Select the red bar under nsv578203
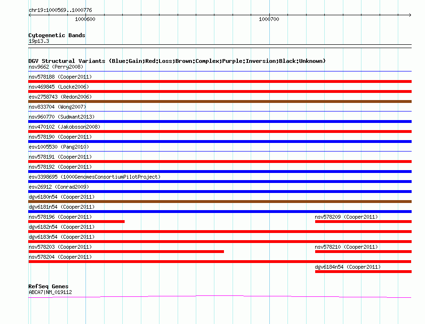This screenshot has width=425, height=324. 126,252
